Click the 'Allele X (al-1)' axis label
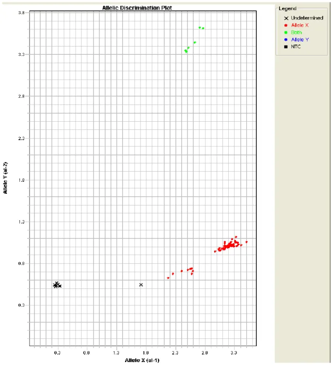The width and height of the screenshot is (331, 365). [142, 360]
